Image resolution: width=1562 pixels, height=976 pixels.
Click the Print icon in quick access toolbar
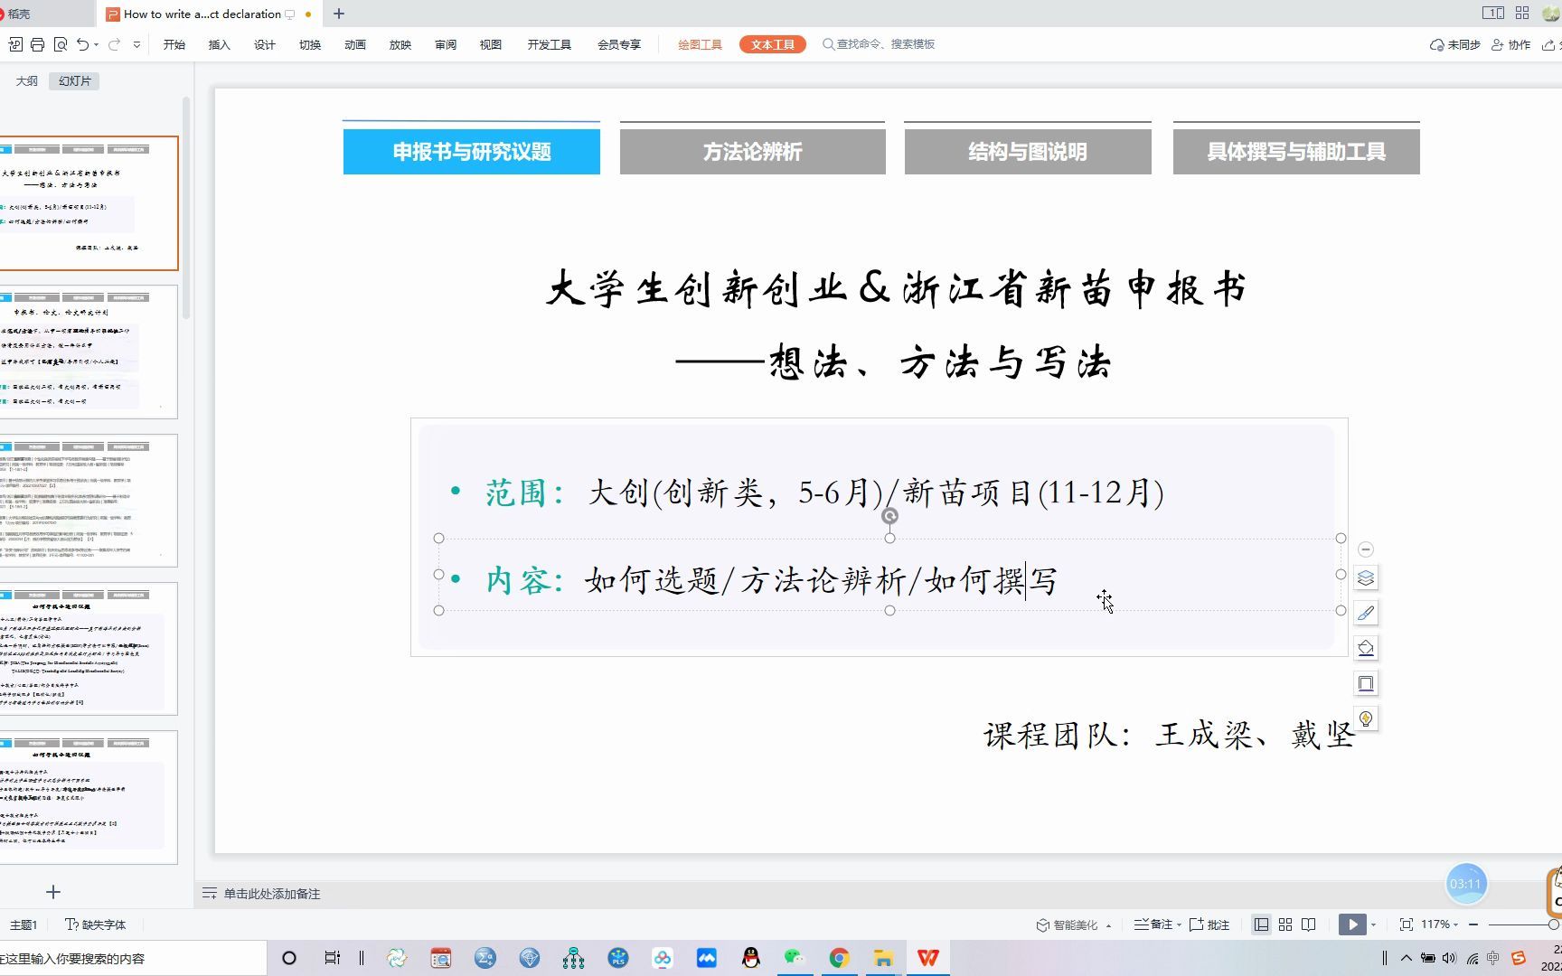click(37, 44)
